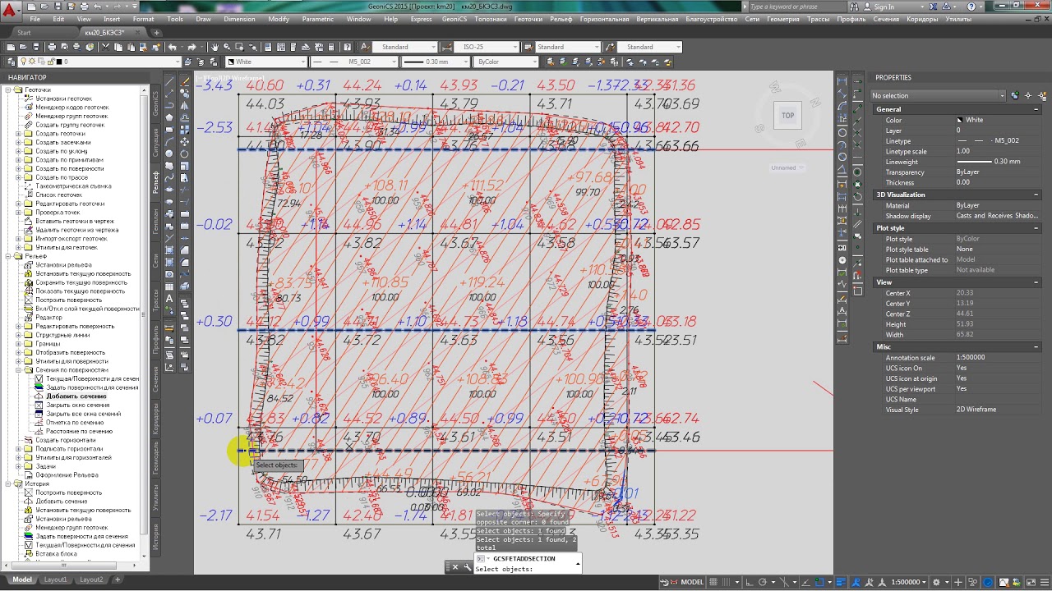Select the Rotate modify tool

(x=185, y=154)
